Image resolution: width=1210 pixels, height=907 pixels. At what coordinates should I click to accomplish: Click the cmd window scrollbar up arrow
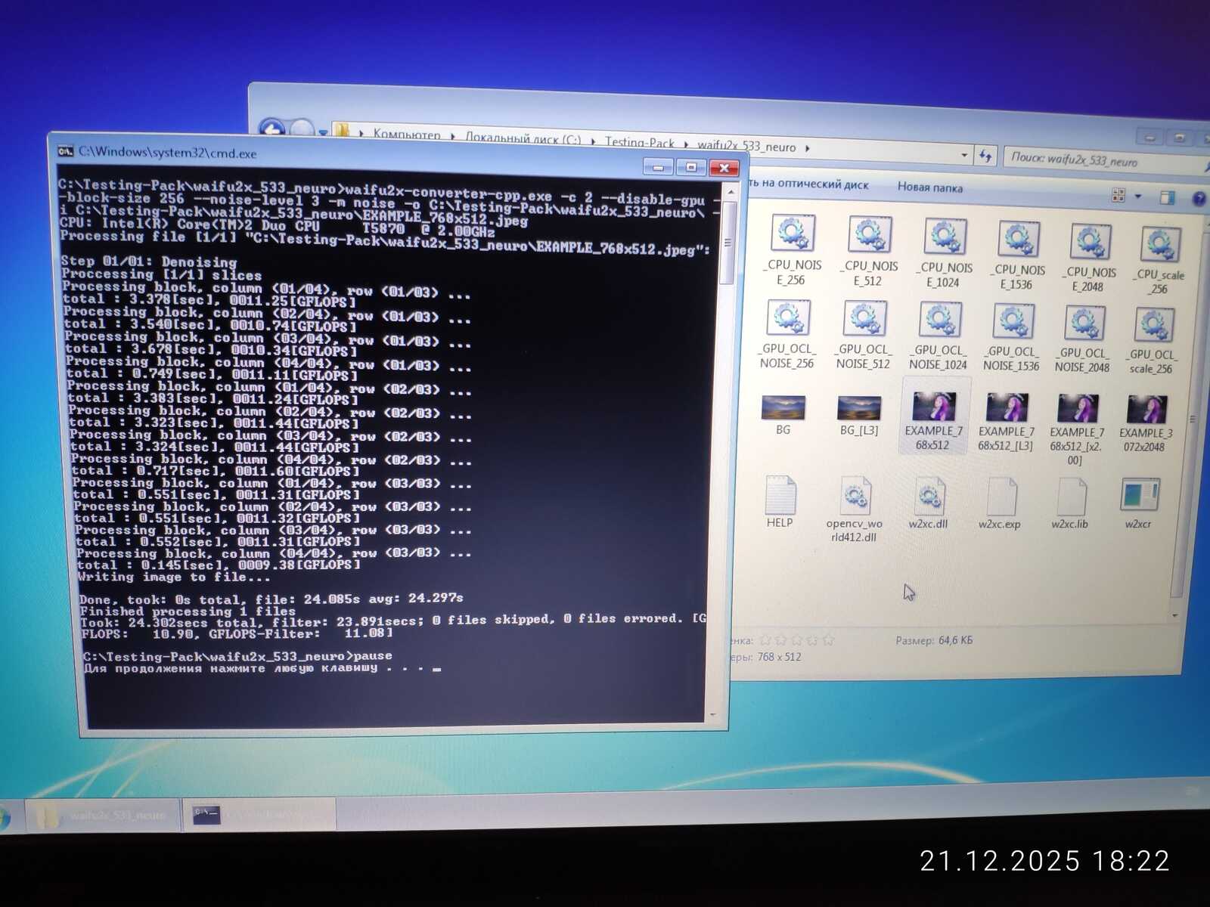tap(730, 193)
